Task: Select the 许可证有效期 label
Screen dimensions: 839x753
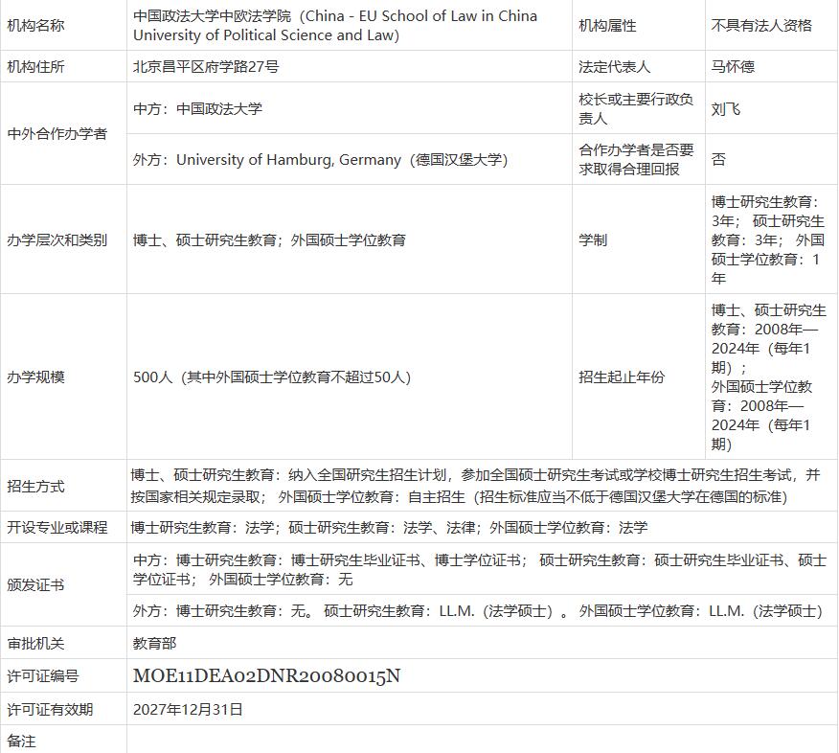Action: click(50, 709)
